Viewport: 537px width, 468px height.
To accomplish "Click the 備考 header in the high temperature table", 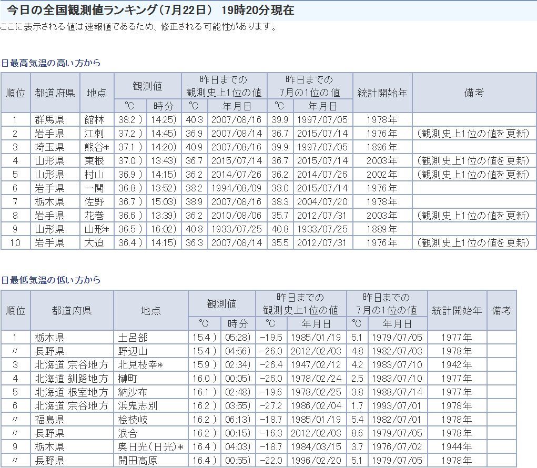I will click(473, 93).
